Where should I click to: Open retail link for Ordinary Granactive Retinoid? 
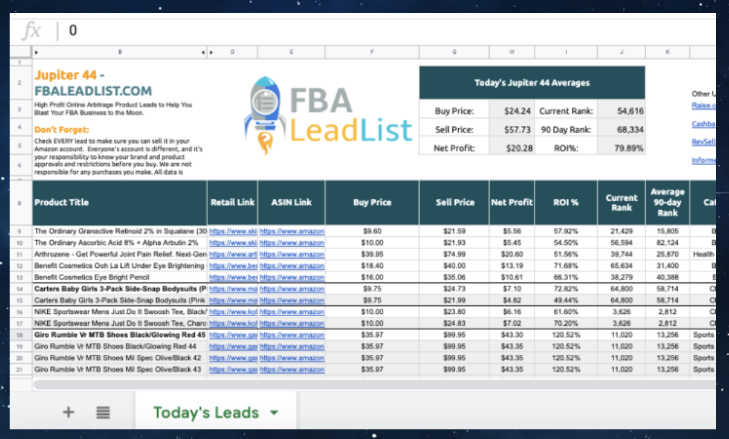click(x=232, y=231)
